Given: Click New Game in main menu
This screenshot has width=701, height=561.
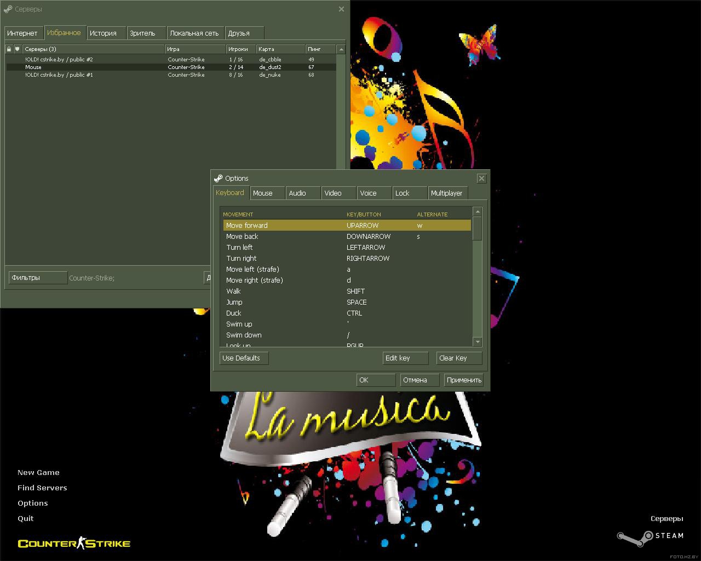Looking at the screenshot, I should (x=38, y=472).
